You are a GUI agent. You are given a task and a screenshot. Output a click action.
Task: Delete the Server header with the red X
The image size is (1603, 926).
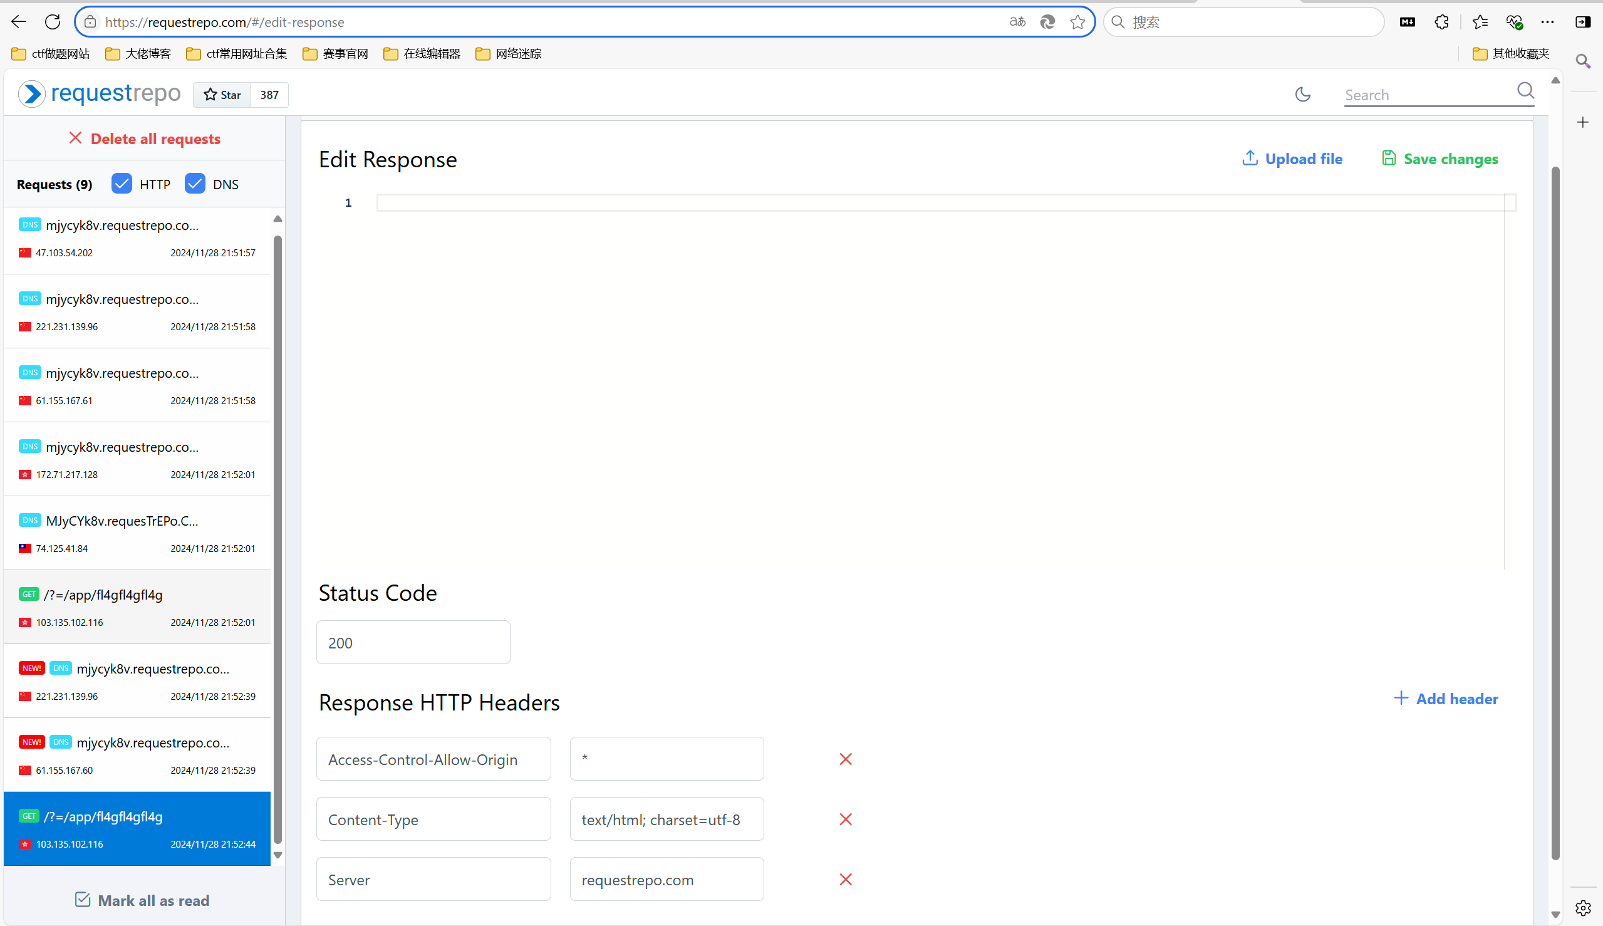tap(846, 879)
